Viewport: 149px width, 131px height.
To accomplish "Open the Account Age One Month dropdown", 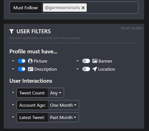I will click(x=63, y=105).
